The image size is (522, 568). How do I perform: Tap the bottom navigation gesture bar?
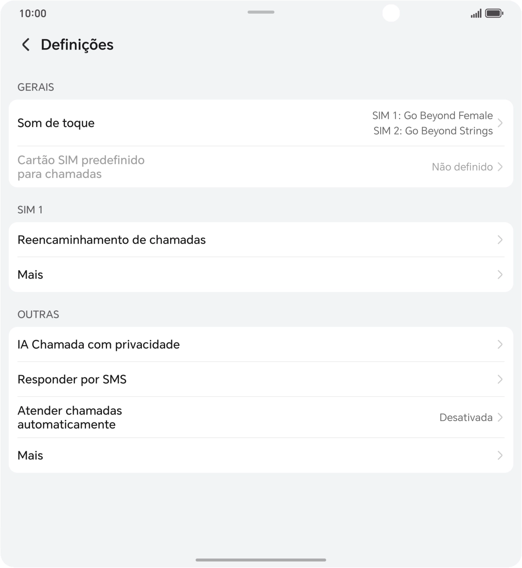tap(261, 560)
